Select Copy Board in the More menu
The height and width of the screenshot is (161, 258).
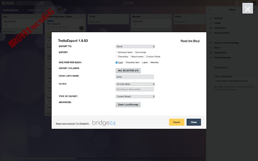tap(220, 53)
